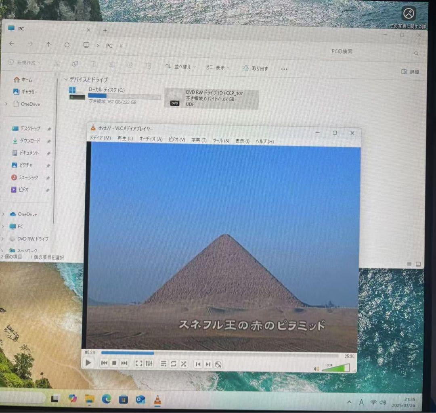
Task: Enable random playback in VLC
Action: [184, 364]
